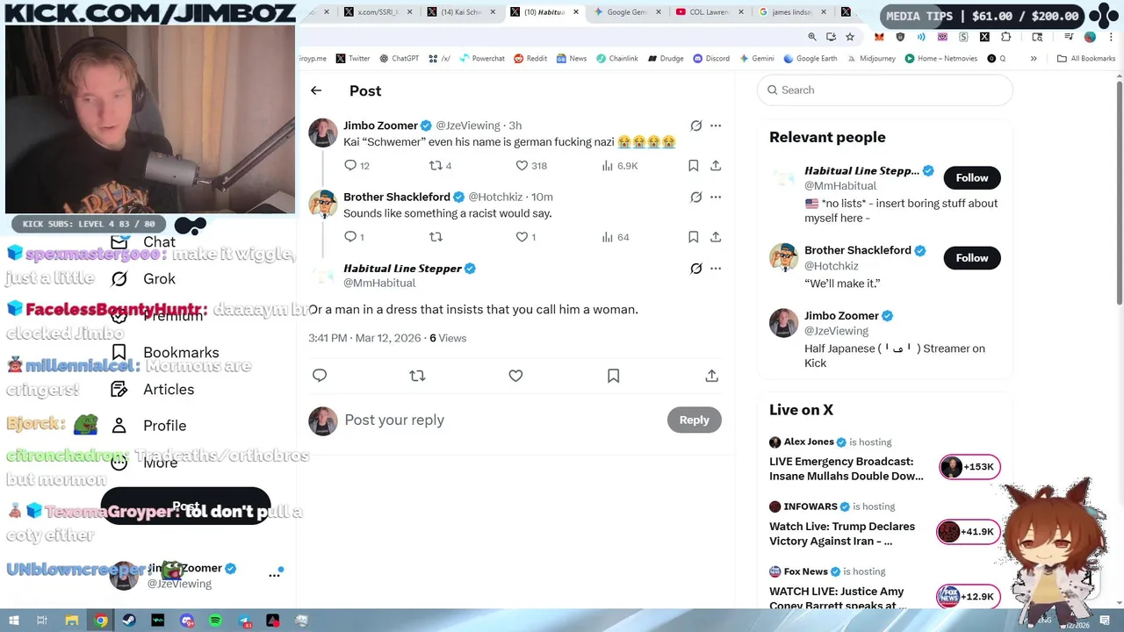Go back using the Post arrow

(316, 90)
